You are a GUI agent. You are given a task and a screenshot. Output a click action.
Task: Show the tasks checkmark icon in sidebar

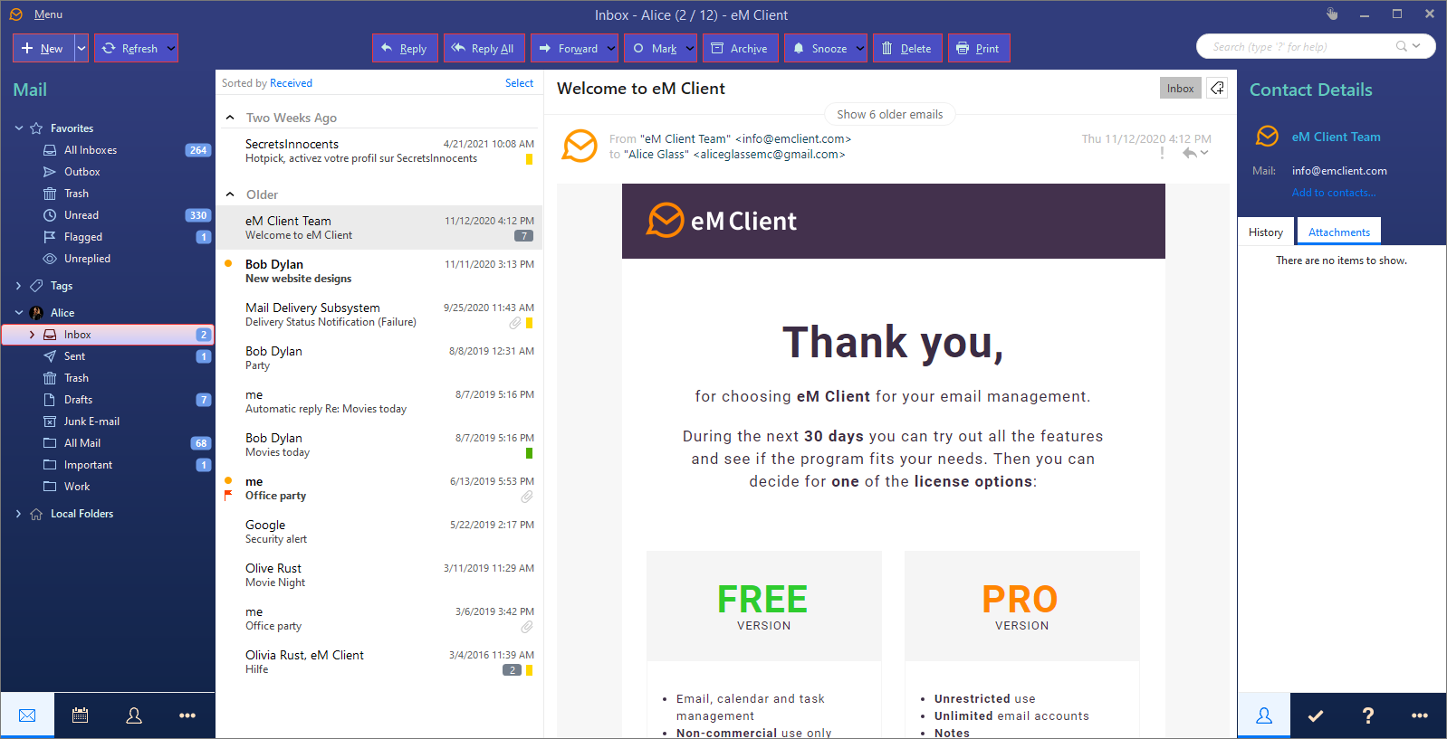tap(1316, 715)
